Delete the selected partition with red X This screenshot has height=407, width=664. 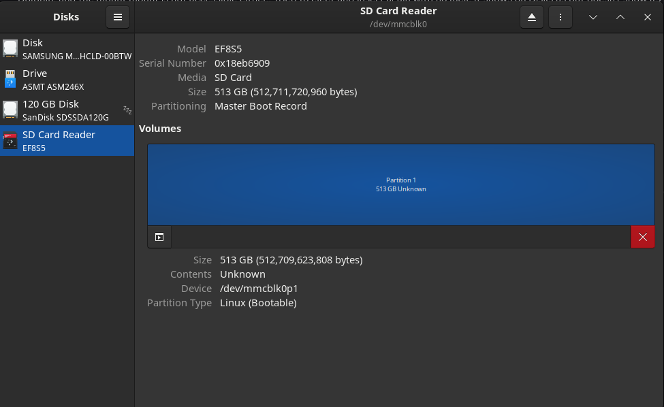643,237
